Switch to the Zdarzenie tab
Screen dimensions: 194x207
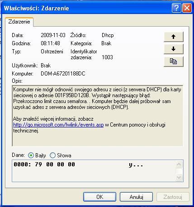19,22
